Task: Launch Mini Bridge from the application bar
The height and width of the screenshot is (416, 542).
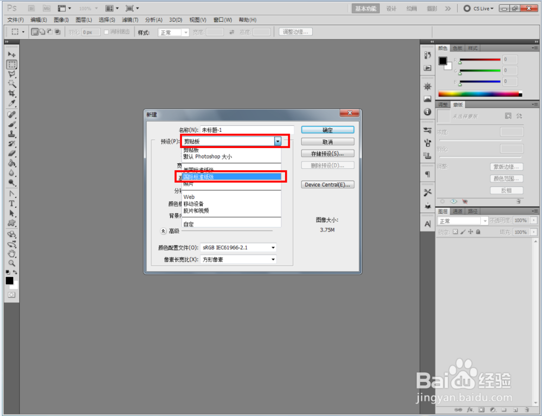Action: point(46,8)
